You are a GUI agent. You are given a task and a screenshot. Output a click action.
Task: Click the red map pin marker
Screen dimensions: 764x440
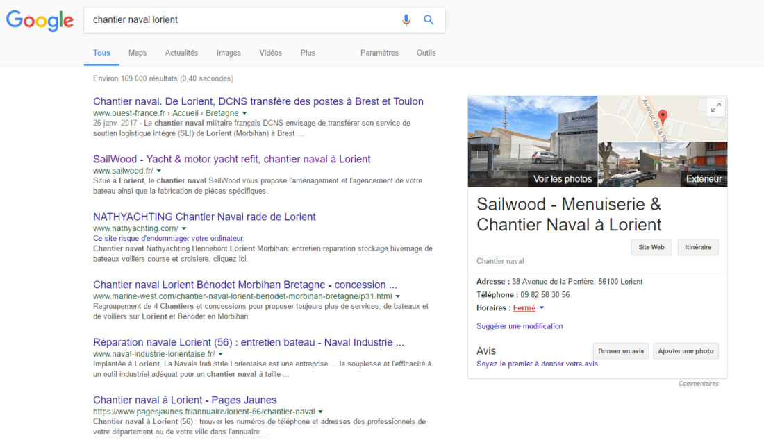[663, 117]
